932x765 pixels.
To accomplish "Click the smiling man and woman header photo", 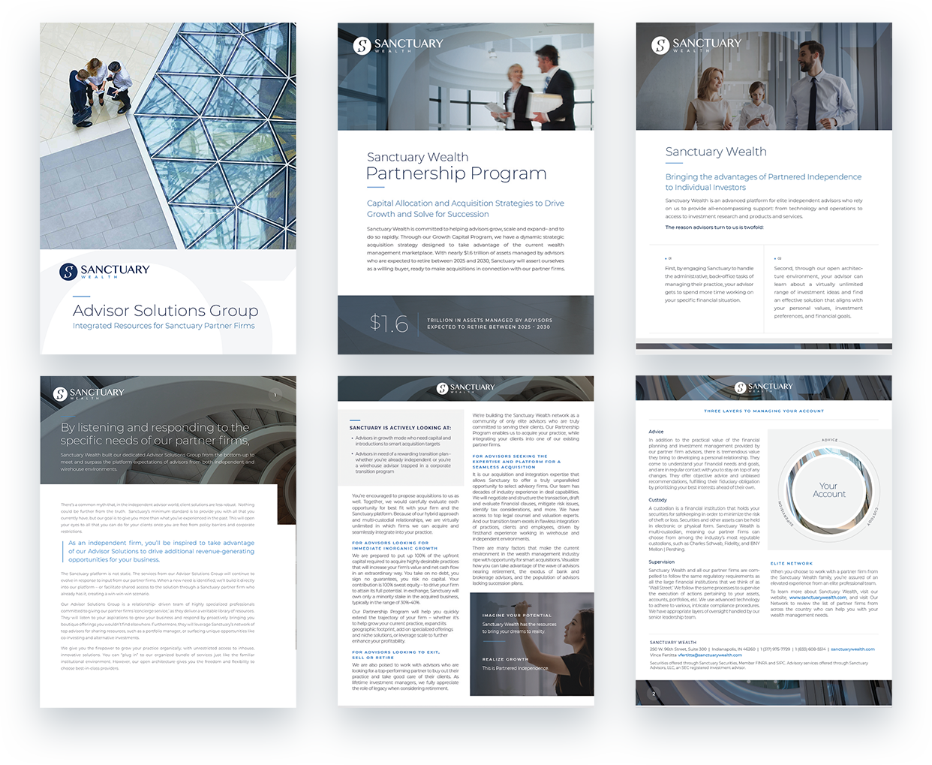I will coord(764,76).
